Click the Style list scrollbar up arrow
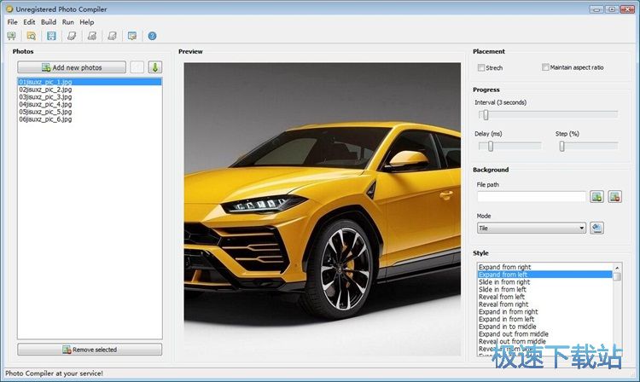640x382 pixels. [617, 268]
